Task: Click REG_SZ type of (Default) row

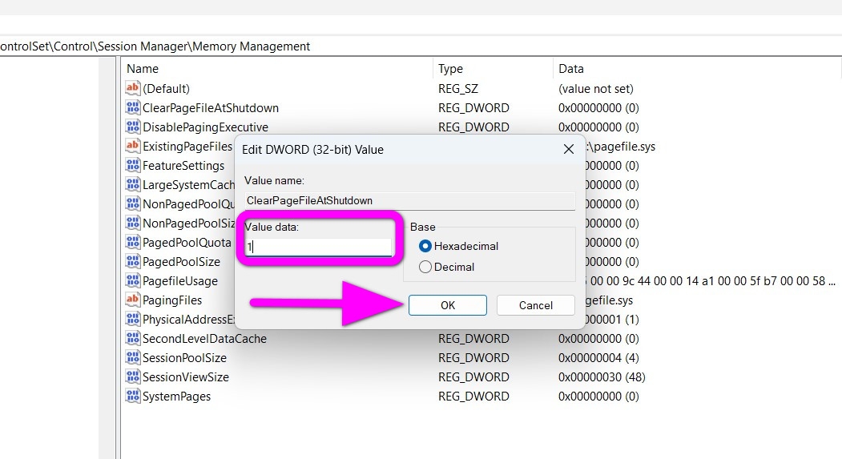Action: 458,89
